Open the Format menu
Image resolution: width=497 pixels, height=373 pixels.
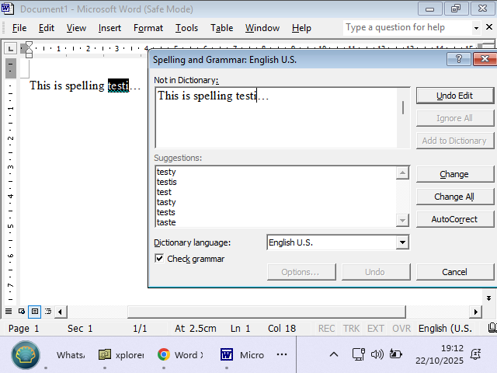148,28
